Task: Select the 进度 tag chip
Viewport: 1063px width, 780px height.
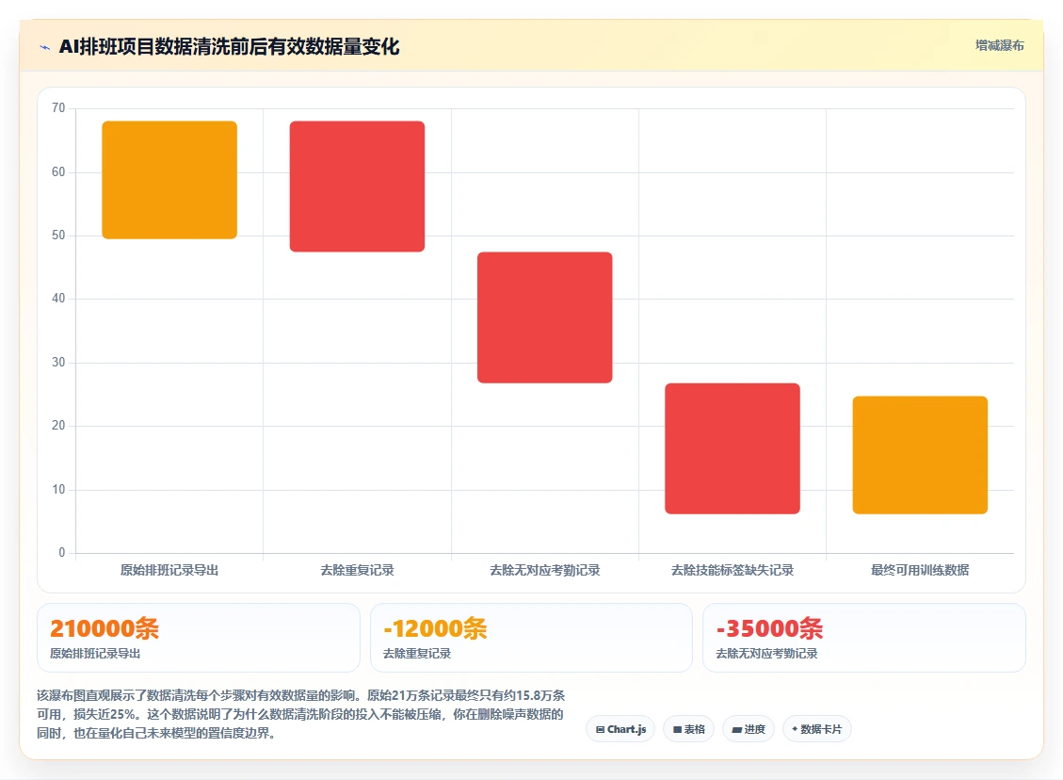Action: [749, 729]
